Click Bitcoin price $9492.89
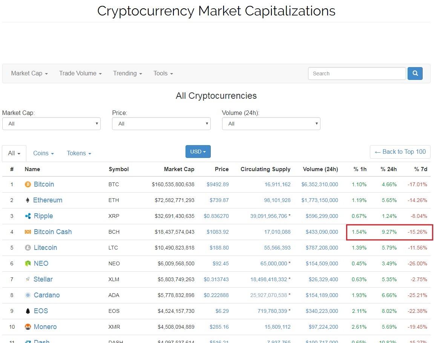The width and height of the screenshot is (434, 343). pos(218,184)
